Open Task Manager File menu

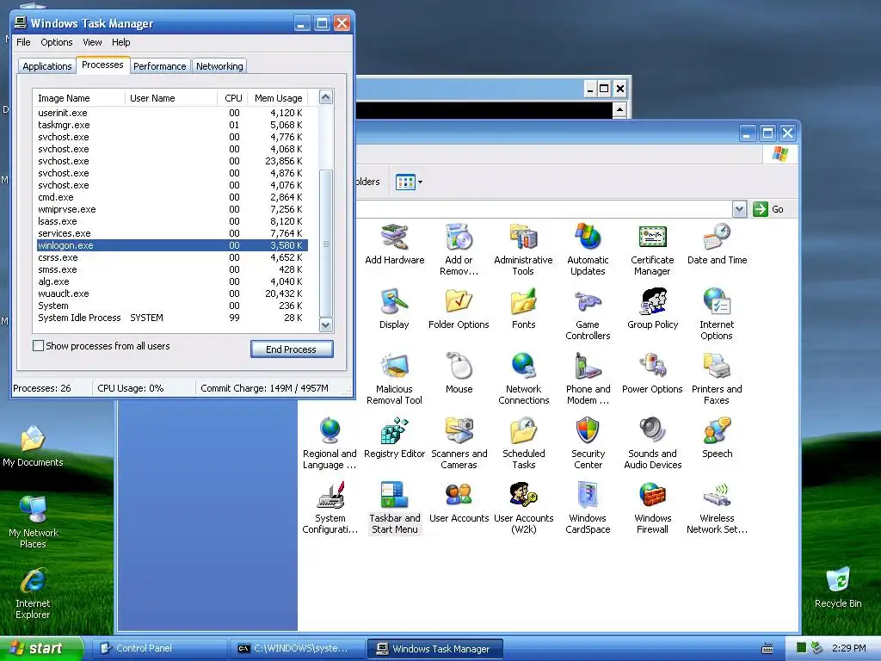click(23, 42)
